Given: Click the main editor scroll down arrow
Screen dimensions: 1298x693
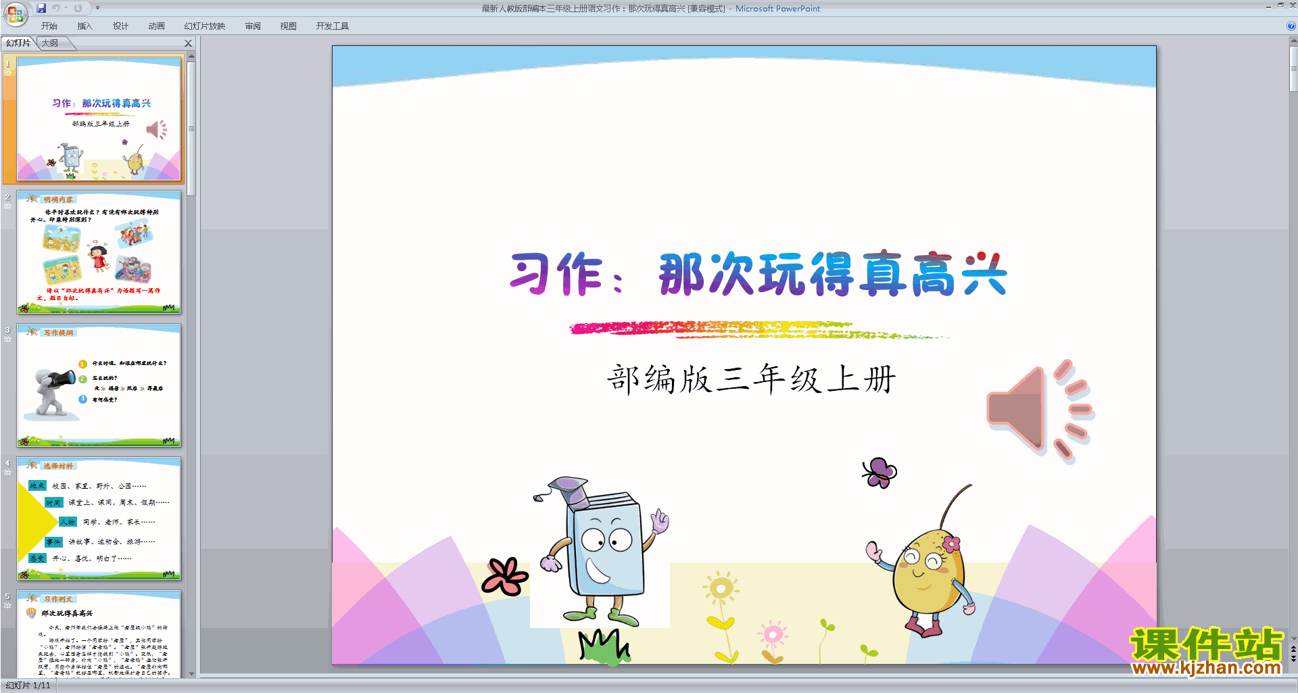Looking at the screenshot, I should pos(1293,638).
